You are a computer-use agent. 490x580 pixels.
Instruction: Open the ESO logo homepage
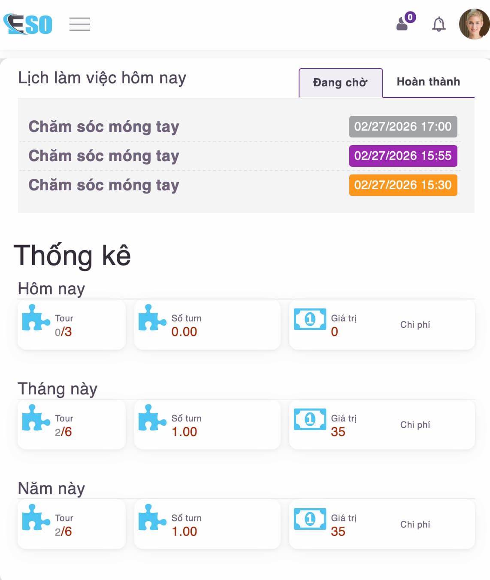pos(28,24)
